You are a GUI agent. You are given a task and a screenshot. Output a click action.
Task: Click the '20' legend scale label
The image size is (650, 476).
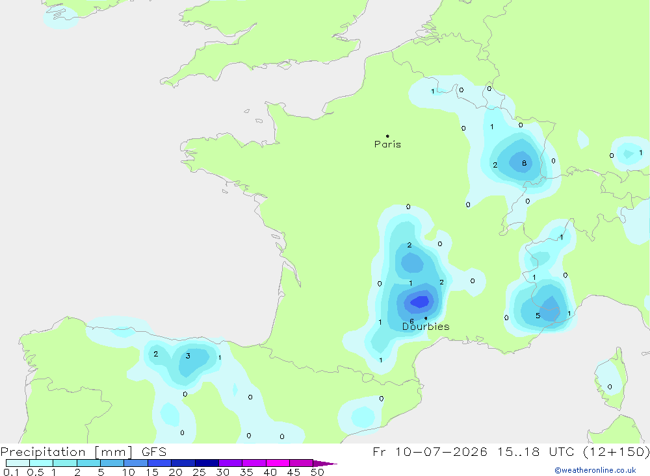click(175, 472)
